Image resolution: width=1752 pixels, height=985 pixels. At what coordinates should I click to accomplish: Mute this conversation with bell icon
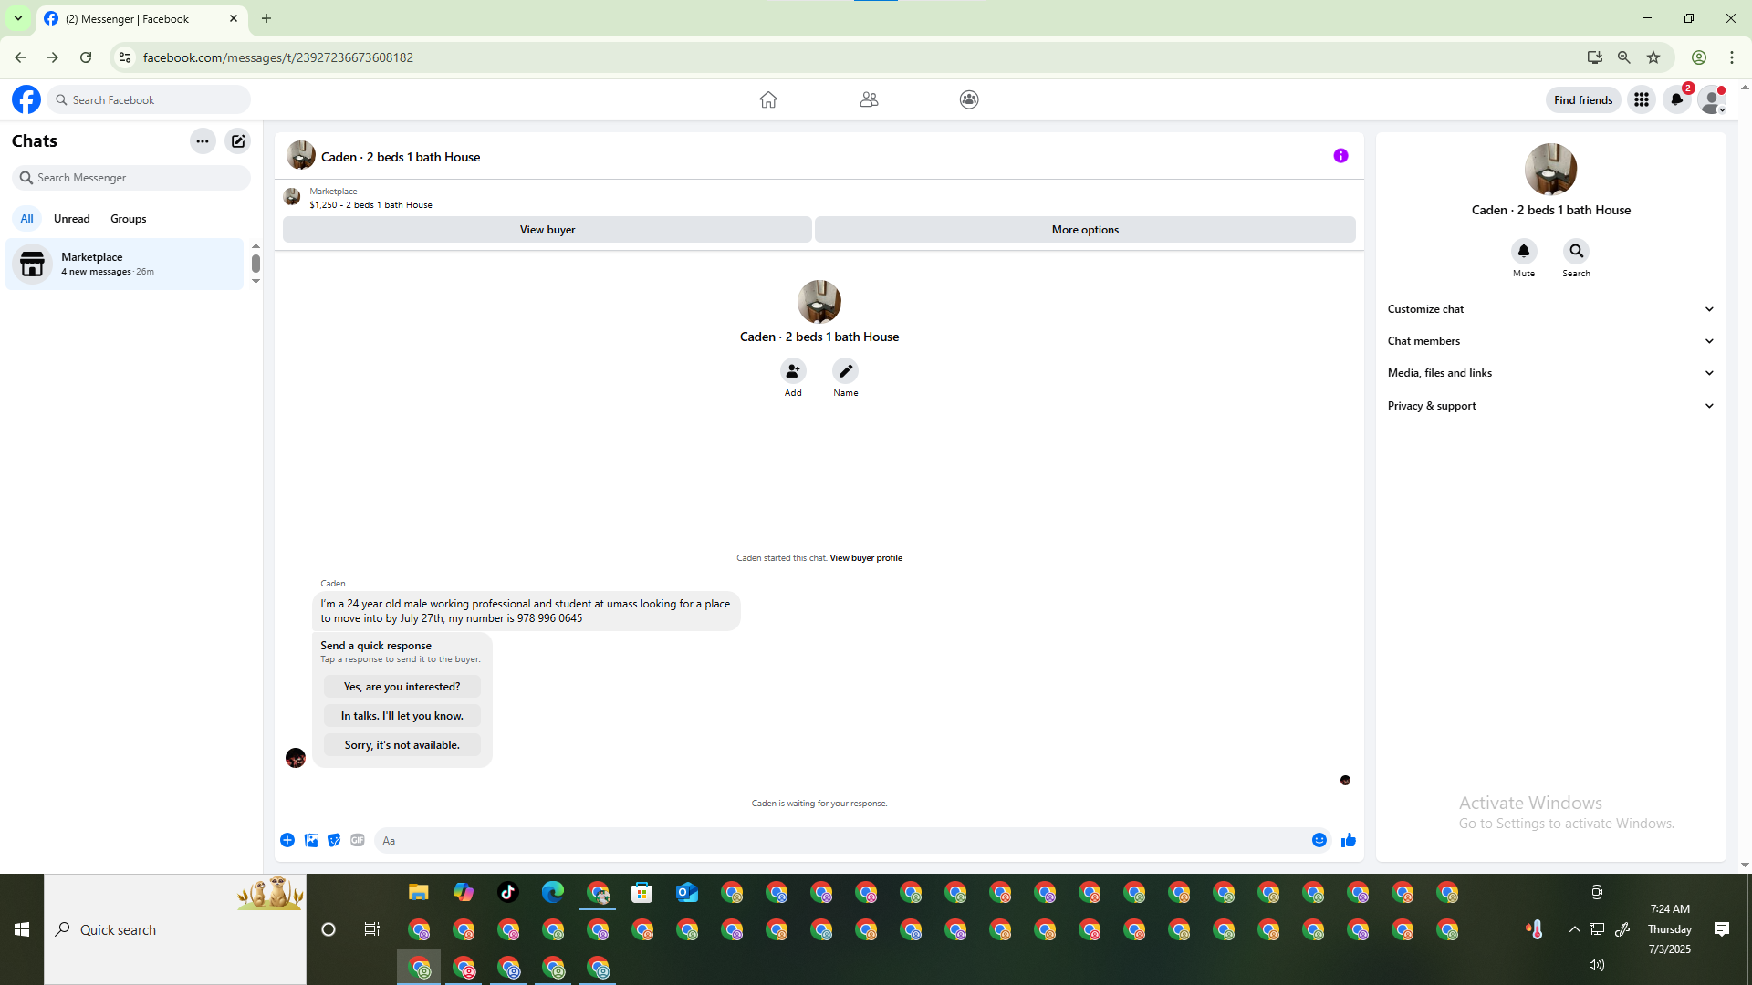[1523, 251]
